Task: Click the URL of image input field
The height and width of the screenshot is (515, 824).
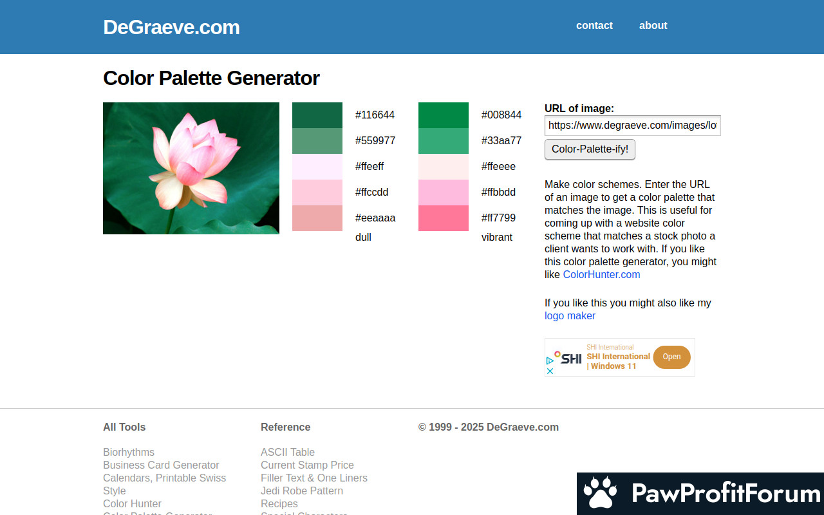Action: click(x=632, y=126)
